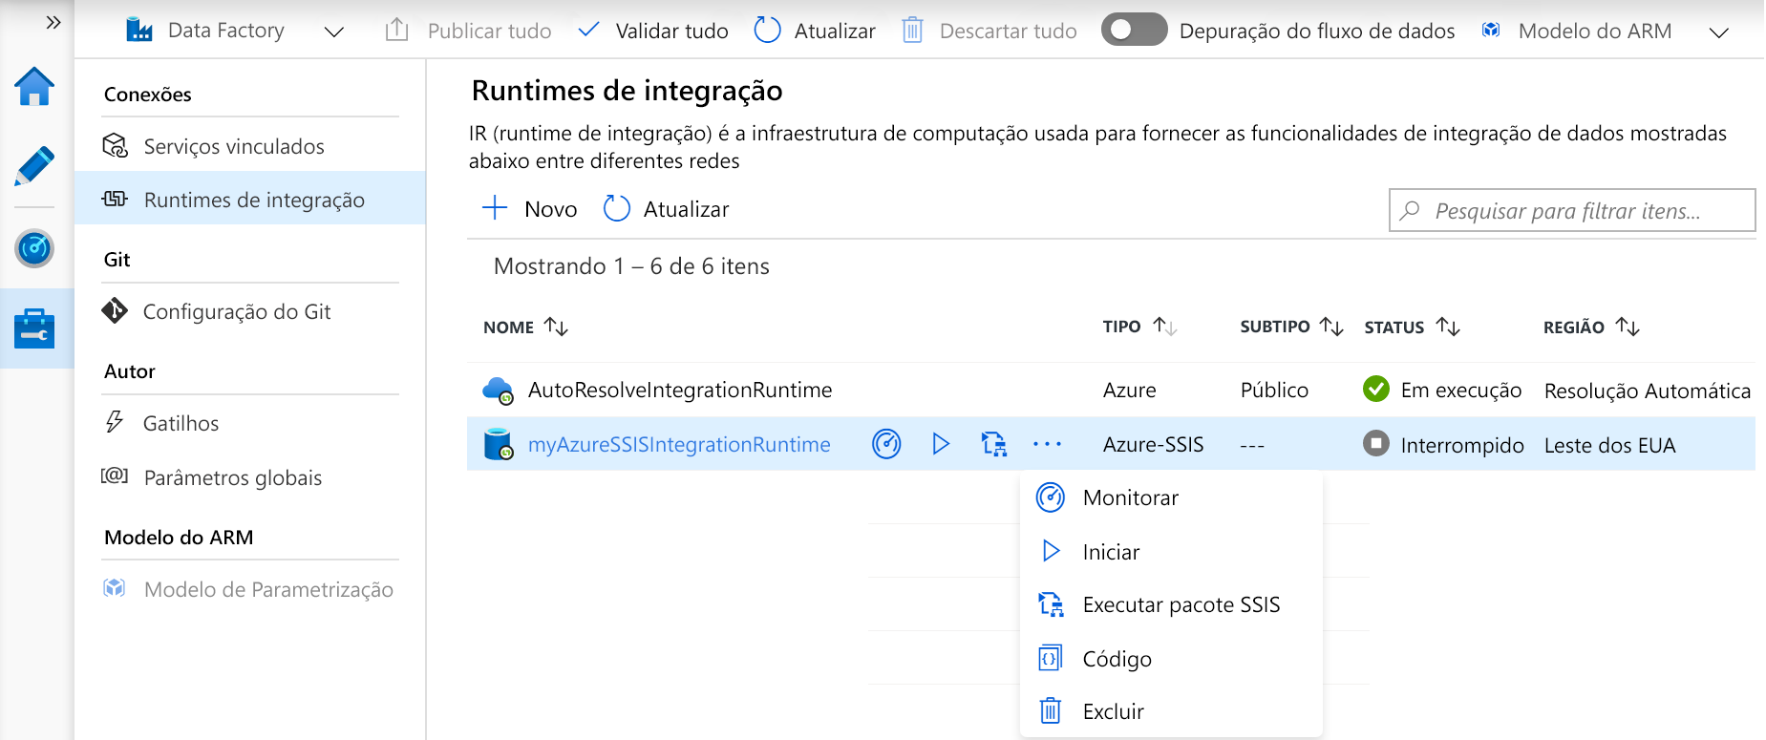
Task: Click the Pesquisar para filtrar itens field
Action: click(x=1572, y=210)
